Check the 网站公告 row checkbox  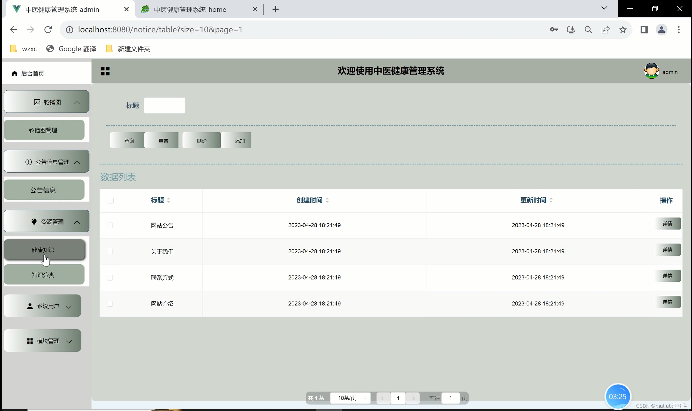[110, 225]
